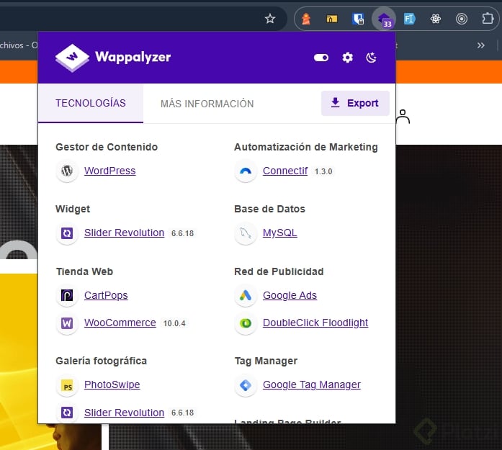The height and width of the screenshot is (450, 502).
Task: Click the WooCommerce W icon
Action: click(67, 323)
